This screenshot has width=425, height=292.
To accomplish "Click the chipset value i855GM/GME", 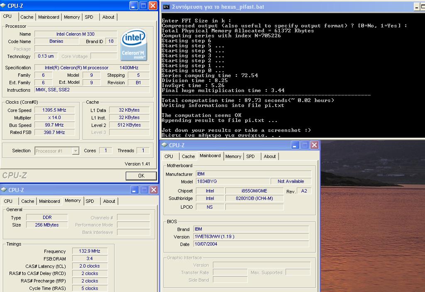I will (254, 191).
